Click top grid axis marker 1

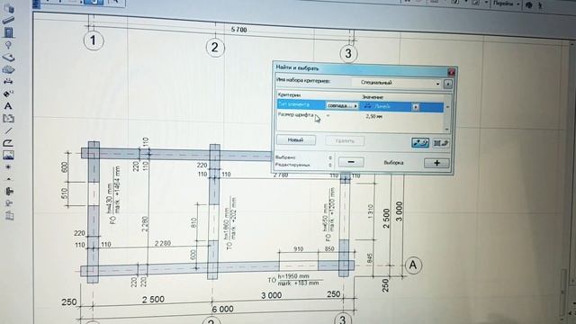[x=94, y=40]
